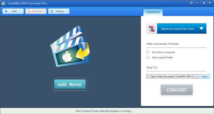Screen dimensions: 214x114
Task: Click the plus icon on the Add button
Action: [6, 11]
